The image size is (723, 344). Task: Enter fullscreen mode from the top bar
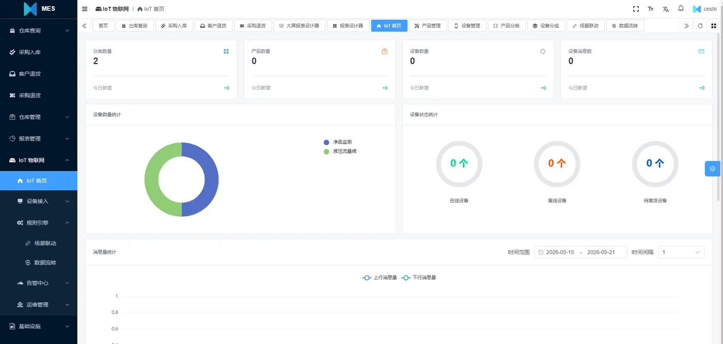636,9
